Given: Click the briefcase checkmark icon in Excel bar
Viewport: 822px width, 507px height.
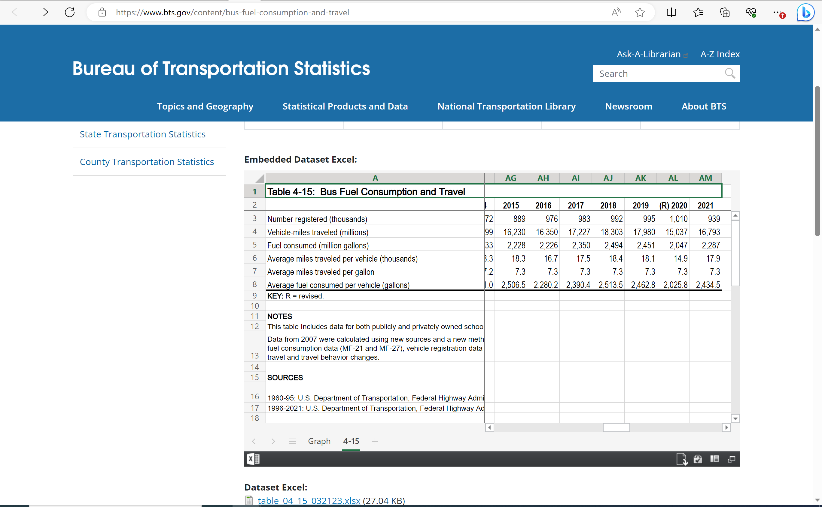Looking at the screenshot, I should click(x=698, y=459).
